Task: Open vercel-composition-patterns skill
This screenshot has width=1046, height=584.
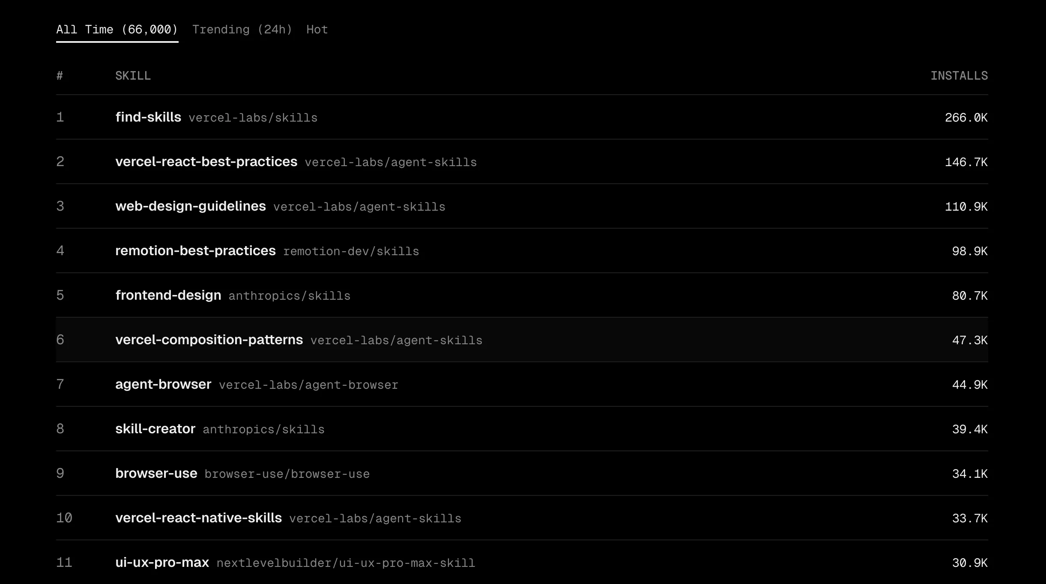Action: coord(209,340)
